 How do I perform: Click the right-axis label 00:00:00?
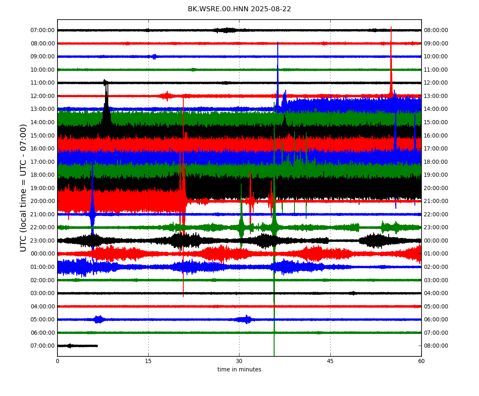coord(436,241)
